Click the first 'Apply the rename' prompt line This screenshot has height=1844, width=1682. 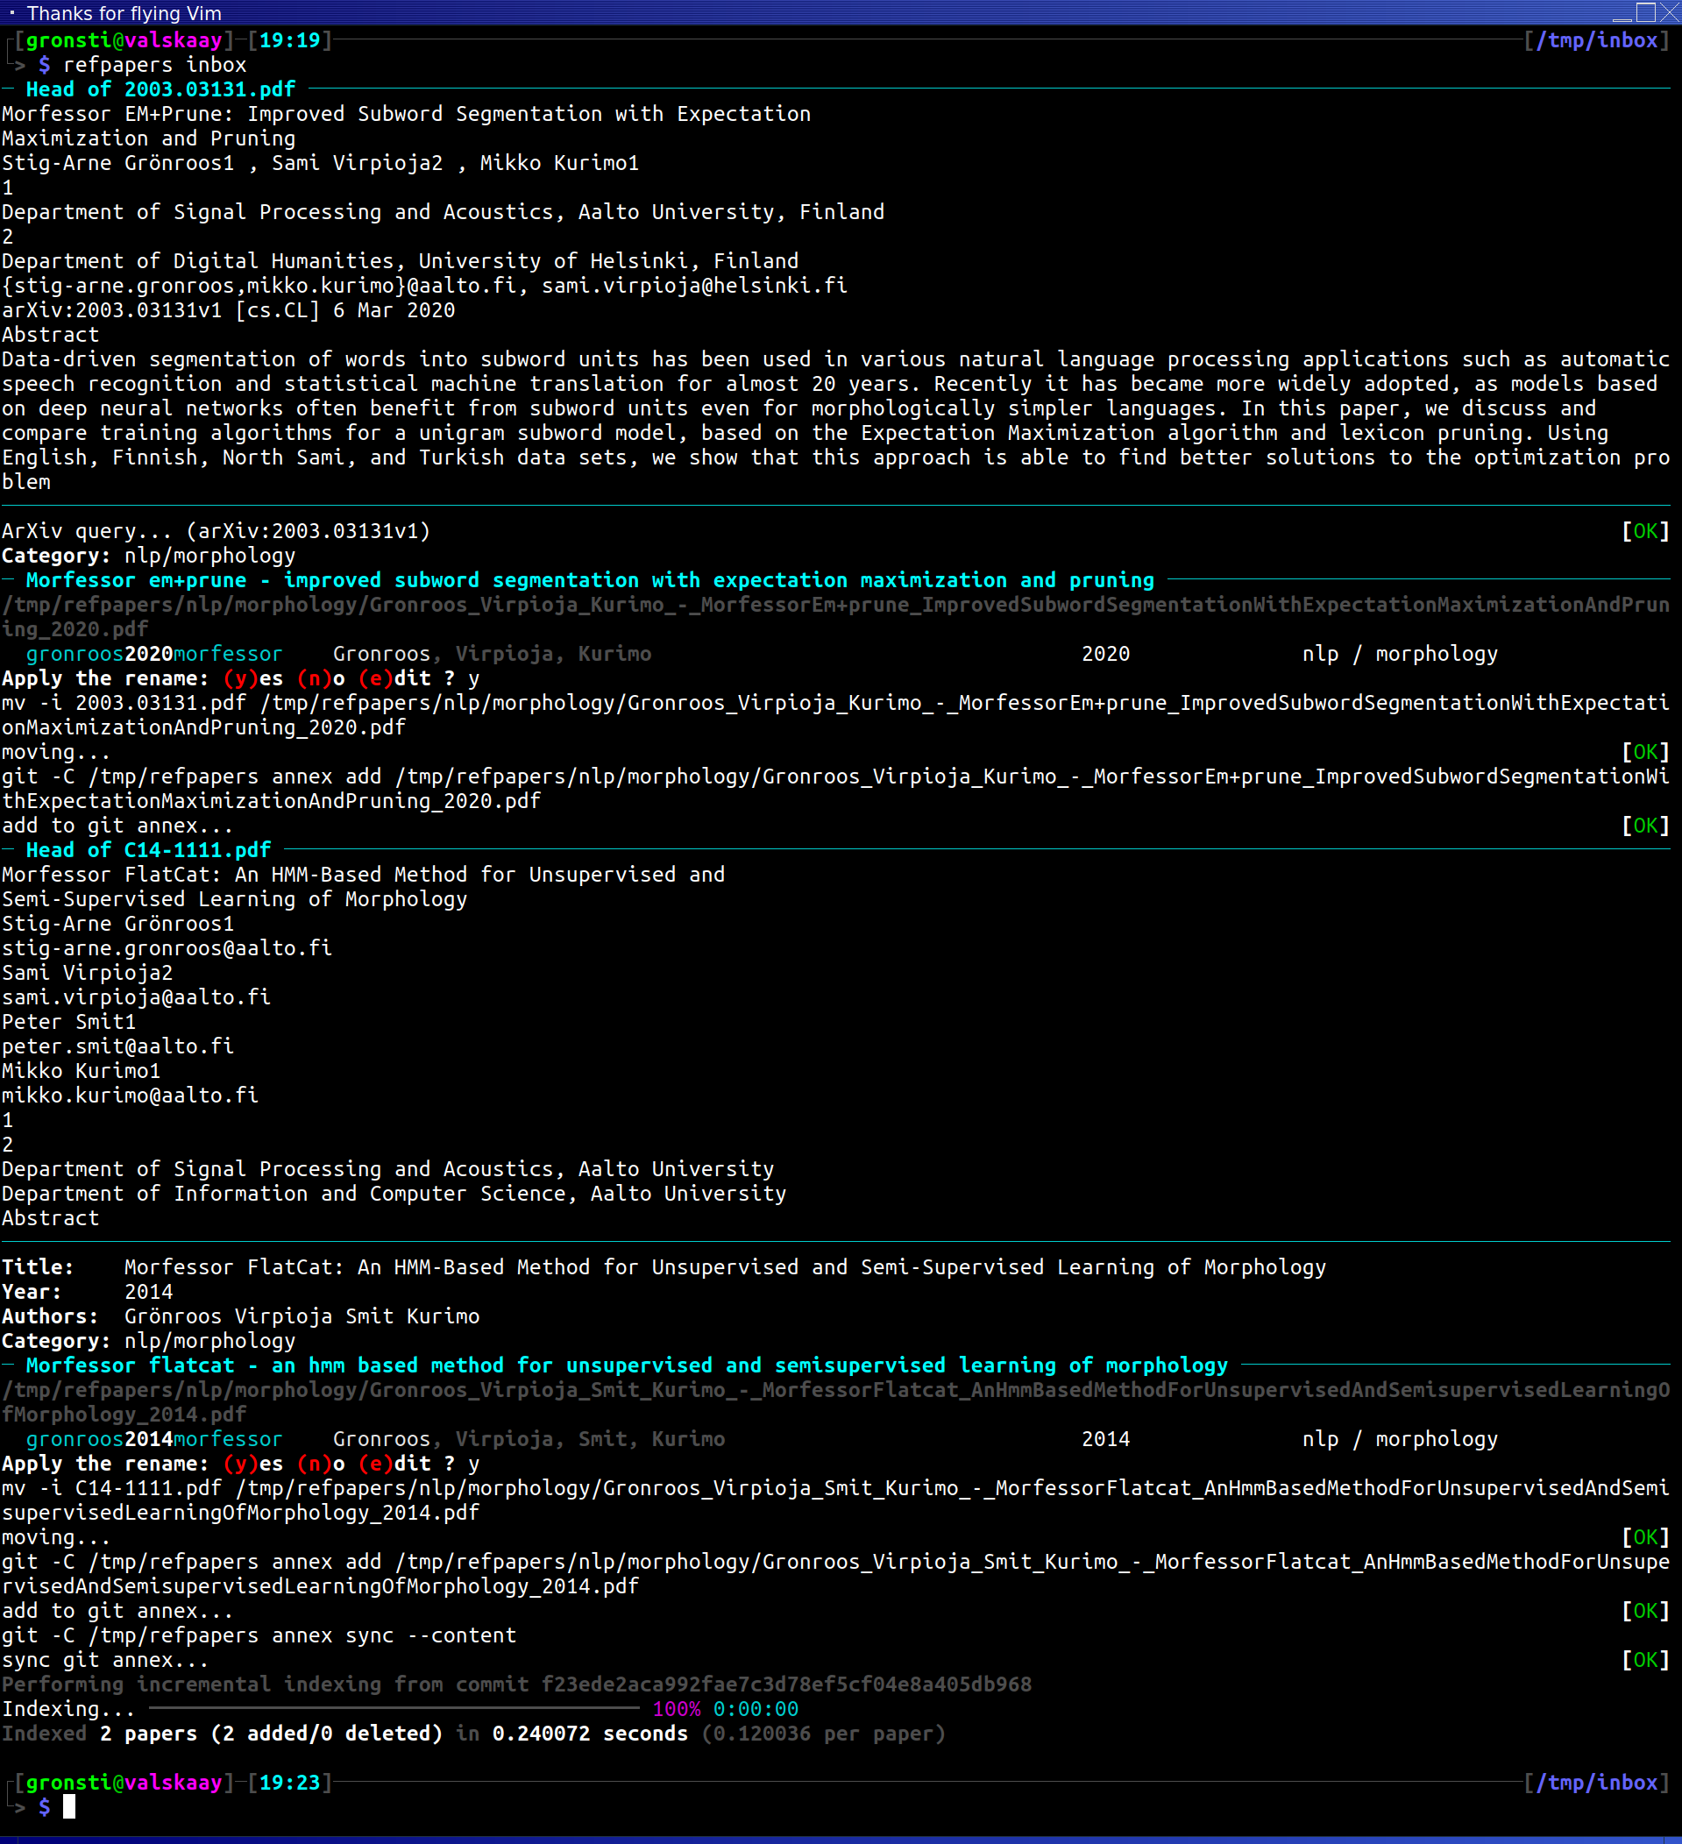(x=240, y=678)
